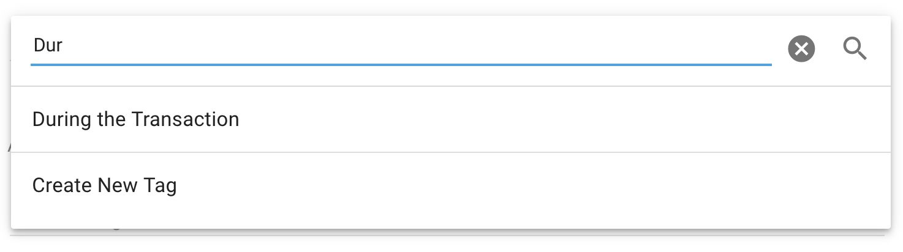This screenshot has width=903, height=252.
Task: Click the magnifying glass search icon
Action: [x=855, y=48]
